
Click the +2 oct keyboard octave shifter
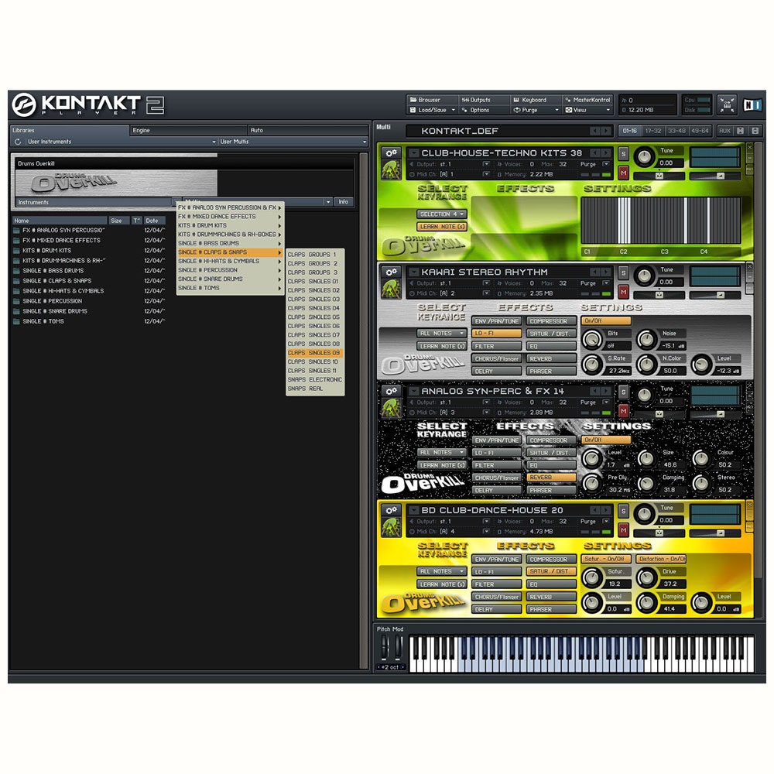coord(390,667)
